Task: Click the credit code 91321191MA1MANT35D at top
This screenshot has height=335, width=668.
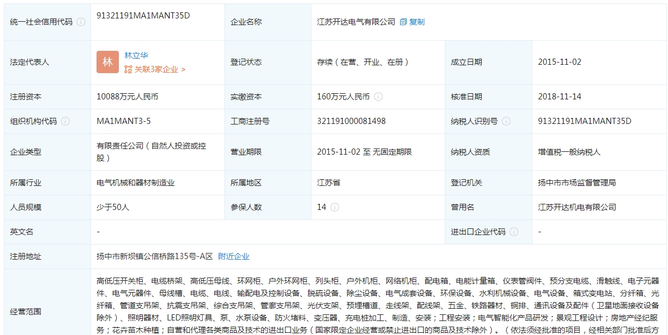Action: coord(143,16)
